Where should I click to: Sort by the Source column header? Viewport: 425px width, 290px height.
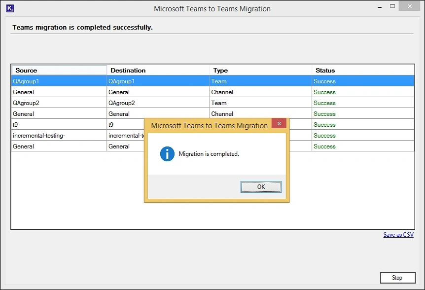click(x=59, y=70)
